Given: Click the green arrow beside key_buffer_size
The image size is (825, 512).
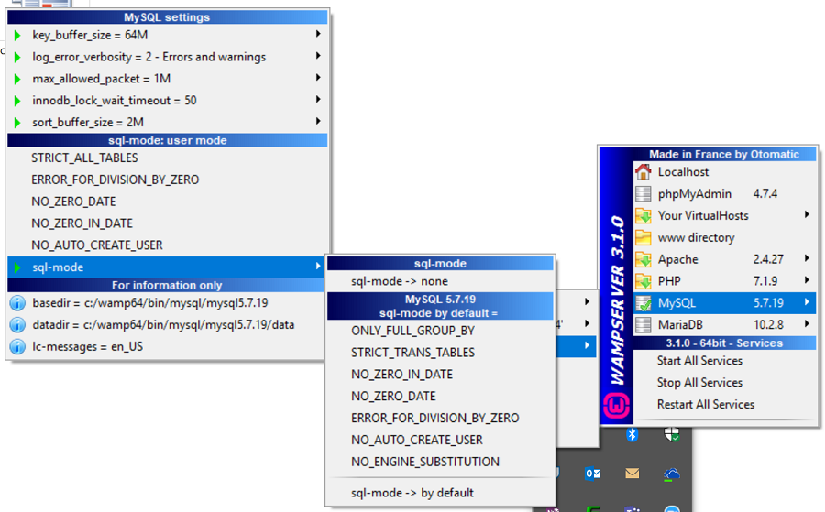Looking at the screenshot, I should (x=17, y=35).
